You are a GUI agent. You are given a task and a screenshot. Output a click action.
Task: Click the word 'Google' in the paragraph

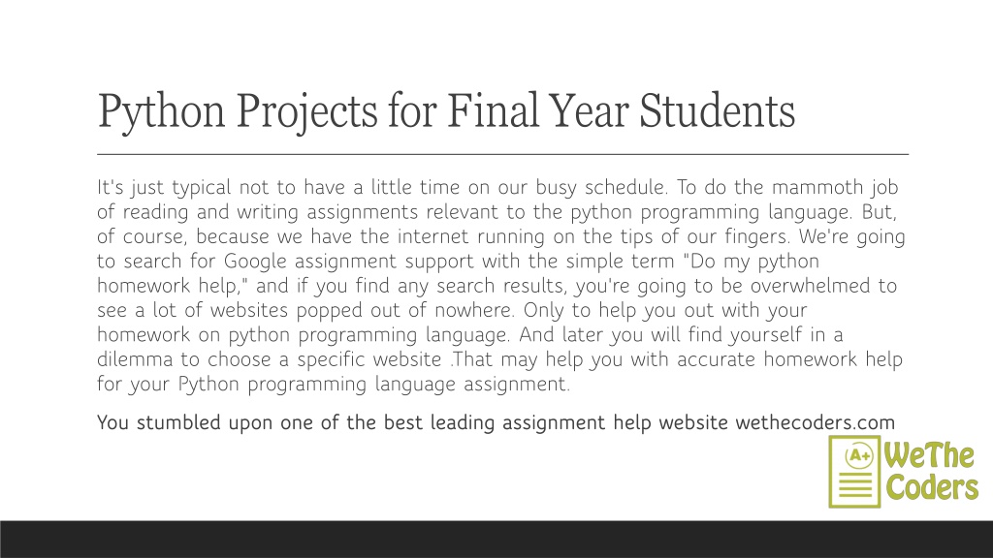(255, 262)
